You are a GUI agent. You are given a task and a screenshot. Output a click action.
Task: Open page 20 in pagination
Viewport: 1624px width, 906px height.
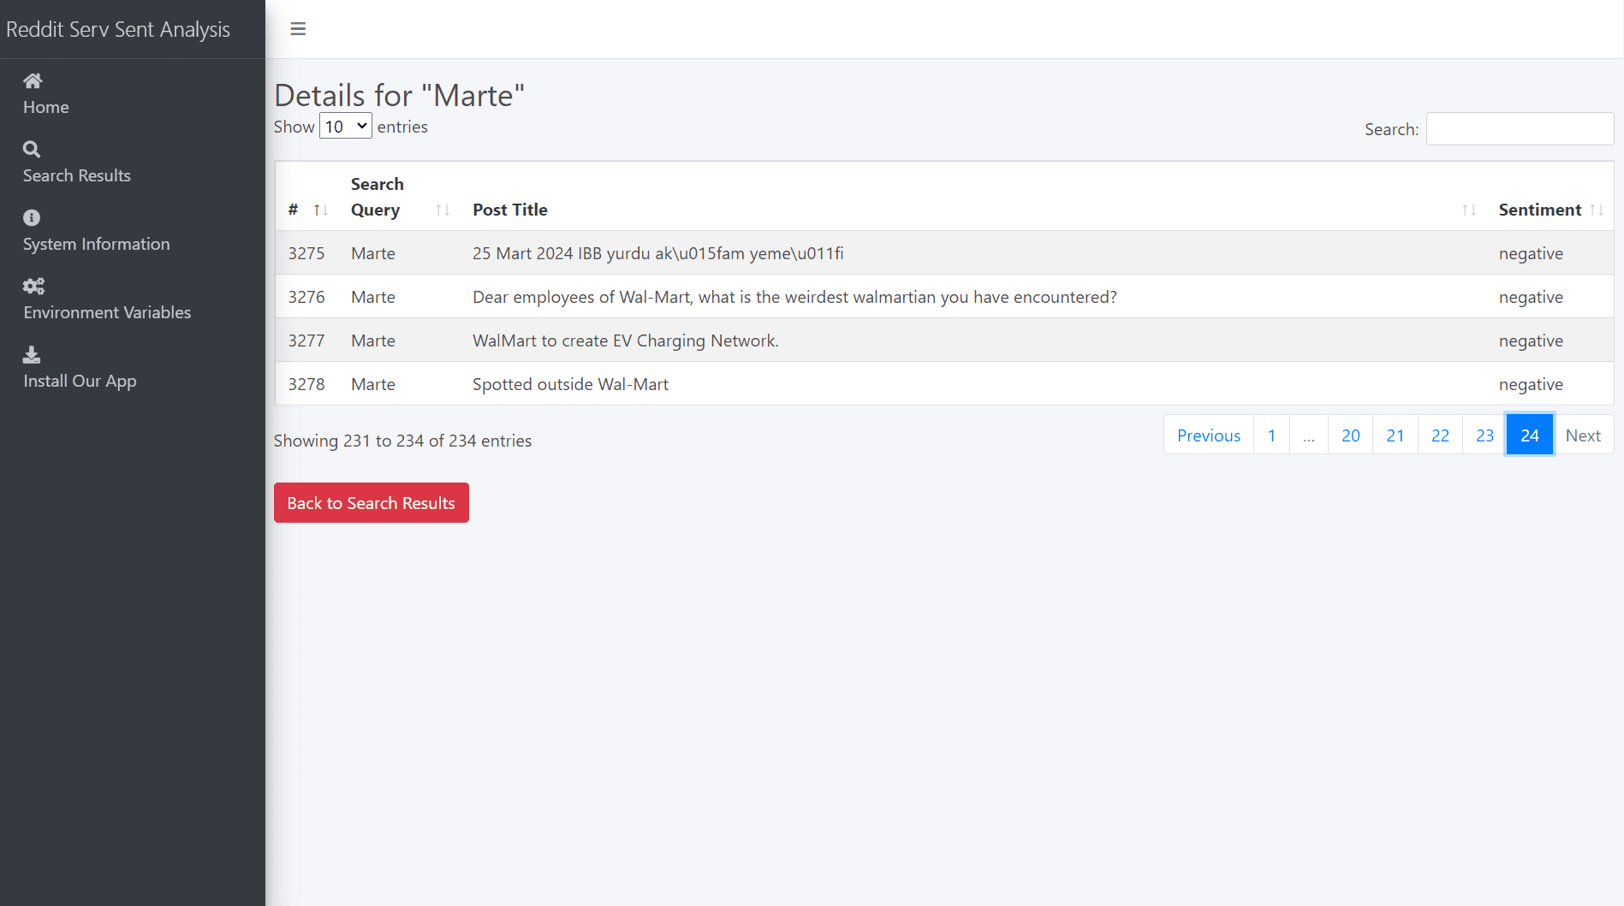1350,435
